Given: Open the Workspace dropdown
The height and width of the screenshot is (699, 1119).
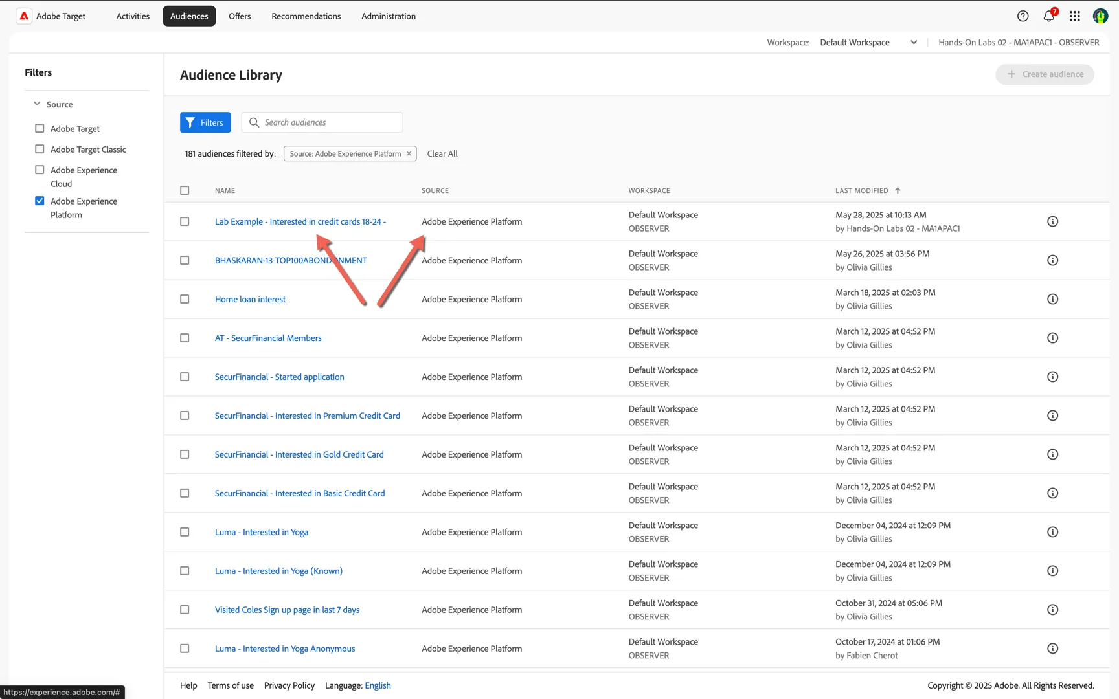Looking at the screenshot, I should coord(868,43).
